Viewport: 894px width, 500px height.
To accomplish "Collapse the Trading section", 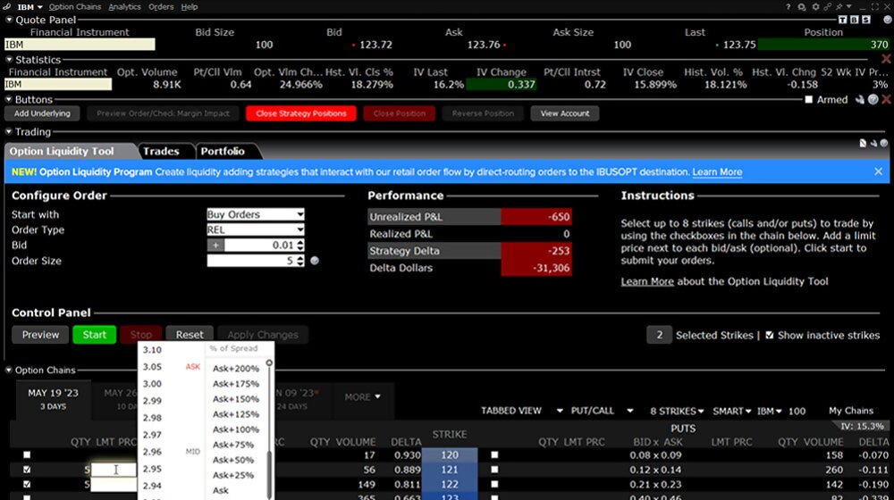I will [9, 131].
